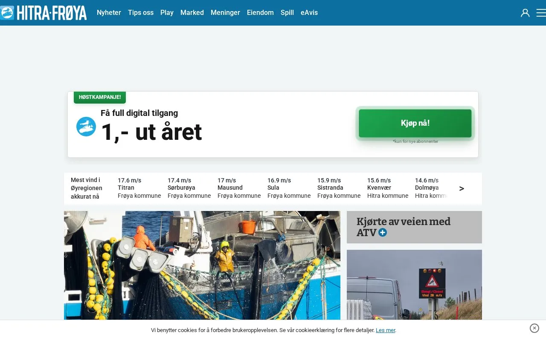
Task: Select the Sula 16.9 m/s wind entry
Action: pyautogui.click(x=289, y=188)
